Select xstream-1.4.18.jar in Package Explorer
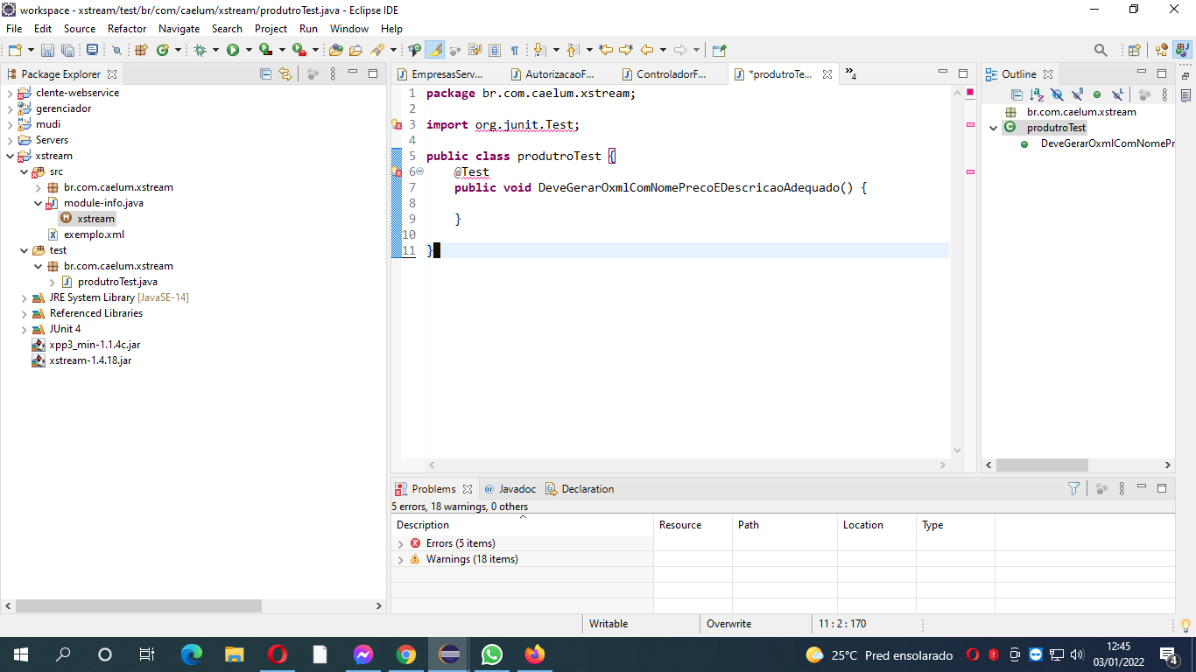 (90, 360)
